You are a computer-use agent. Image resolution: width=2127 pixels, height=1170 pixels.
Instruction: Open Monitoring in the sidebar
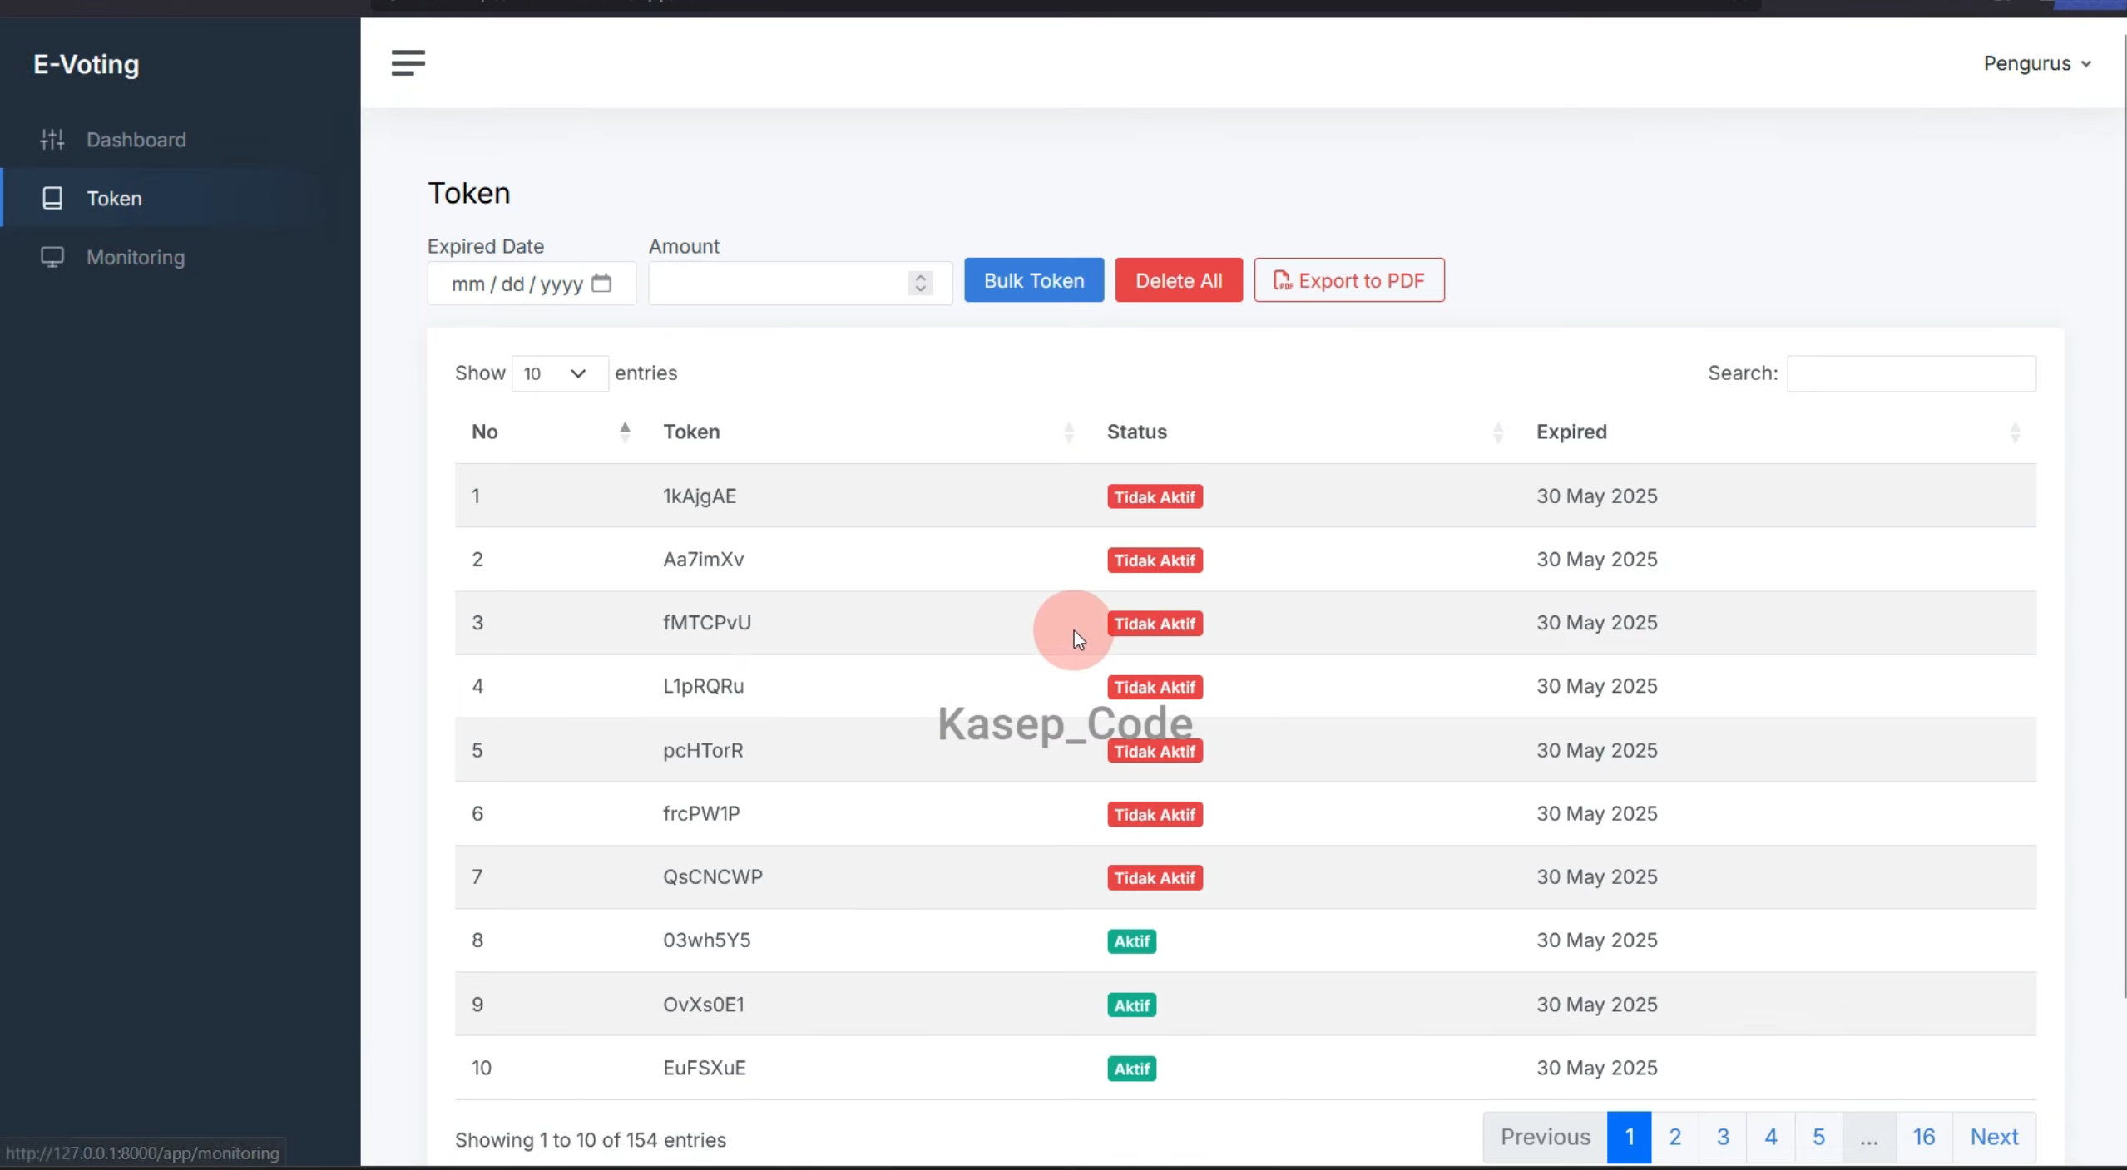click(x=136, y=257)
